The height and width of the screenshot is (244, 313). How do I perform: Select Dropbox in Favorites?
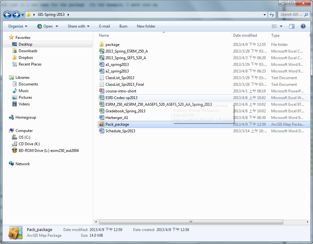coord(26,58)
